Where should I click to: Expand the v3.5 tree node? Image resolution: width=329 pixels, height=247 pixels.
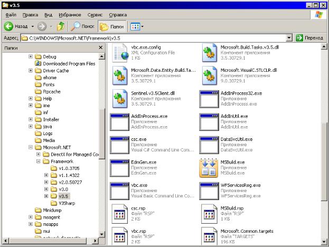click(x=46, y=196)
